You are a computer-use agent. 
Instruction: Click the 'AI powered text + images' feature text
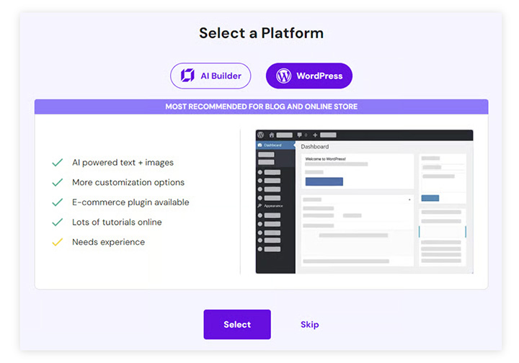pyautogui.click(x=123, y=163)
